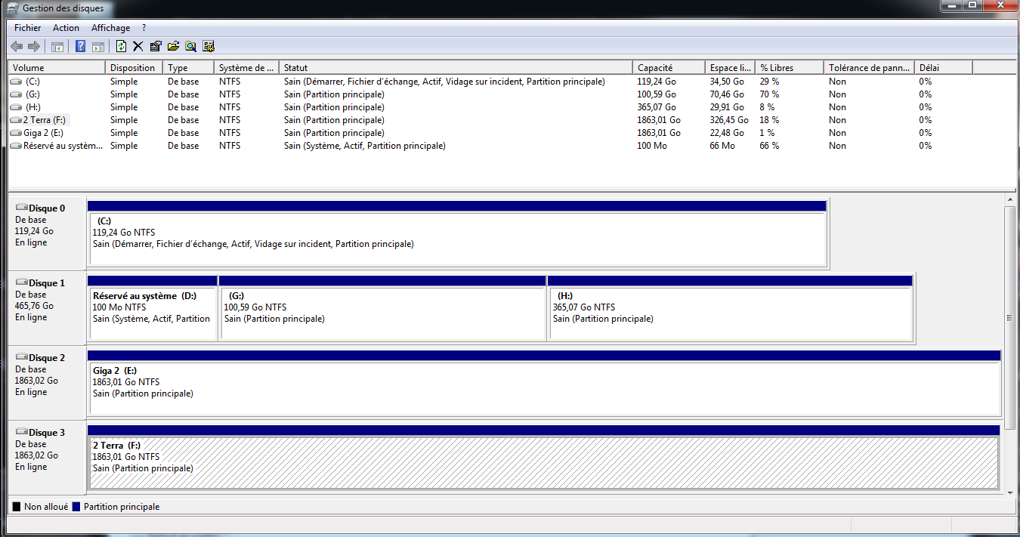Click the green Refresh toolbar icon

pos(121,47)
